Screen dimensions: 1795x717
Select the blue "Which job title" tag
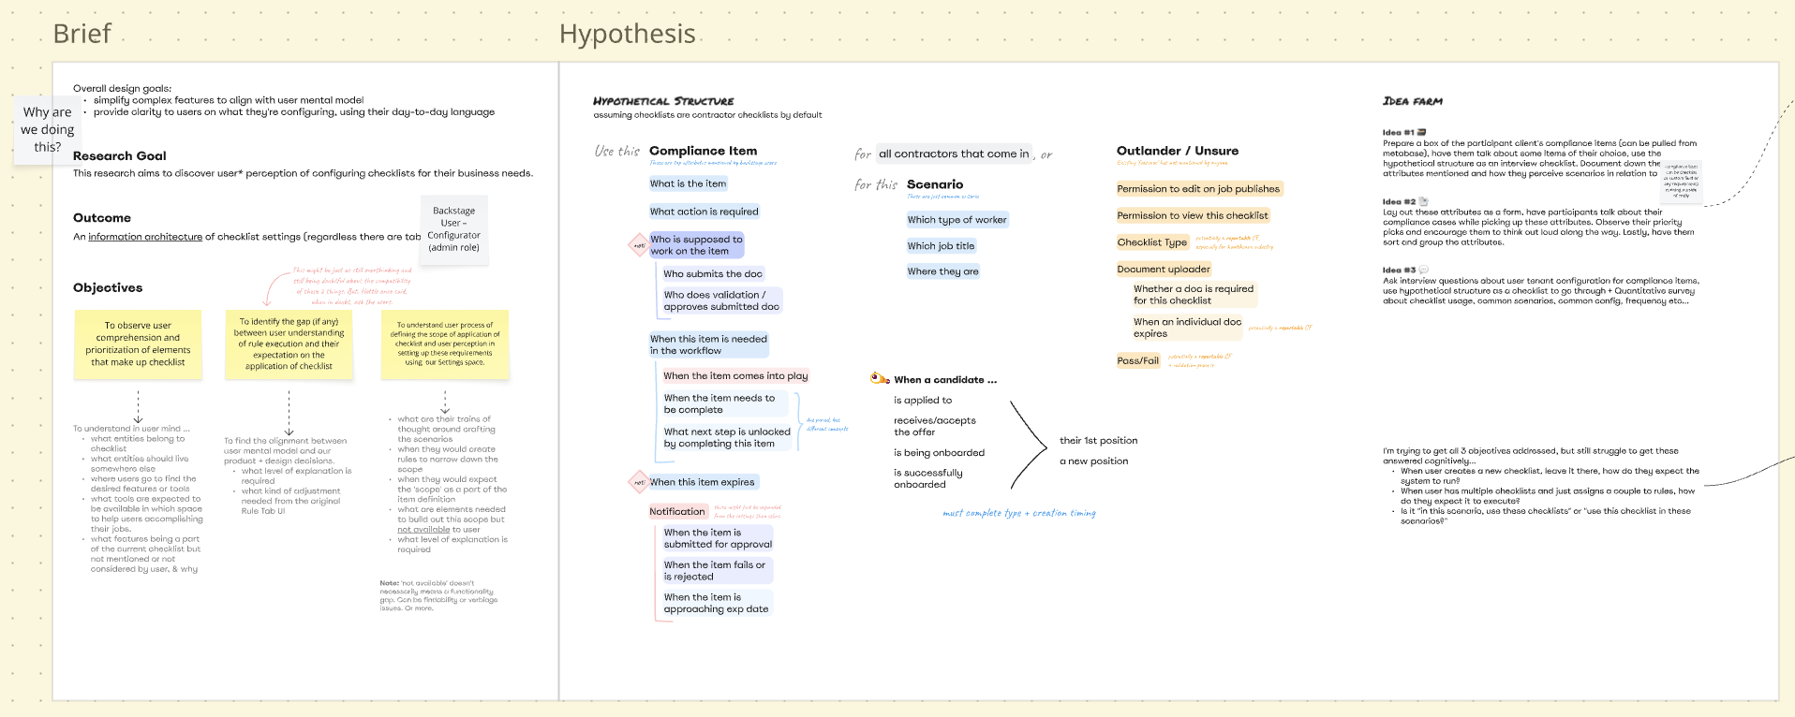coord(941,246)
